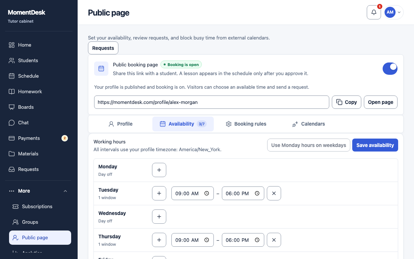414x259 pixels.
Task: Click the Payments card icon
Action: click(x=12, y=138)
